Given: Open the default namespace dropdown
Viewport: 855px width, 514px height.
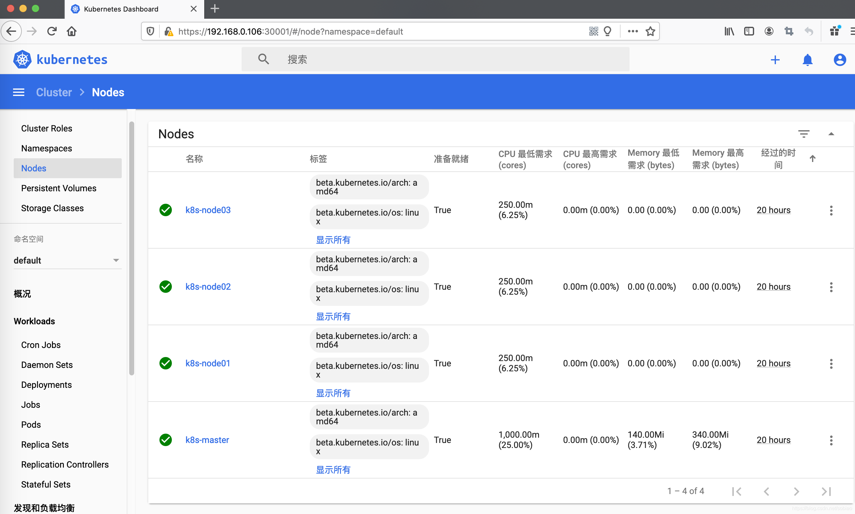Looking at the screenshot, I should (68, 260).
